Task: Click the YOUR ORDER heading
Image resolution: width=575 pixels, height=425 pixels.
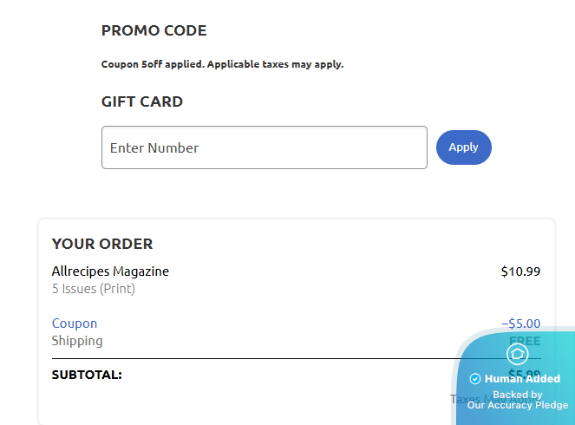Action: pos(102,244)
